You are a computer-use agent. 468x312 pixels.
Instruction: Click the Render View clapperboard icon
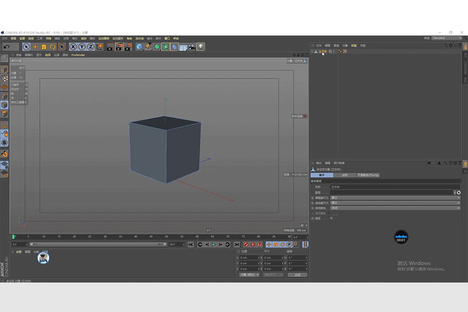click(x=110, y=47)
